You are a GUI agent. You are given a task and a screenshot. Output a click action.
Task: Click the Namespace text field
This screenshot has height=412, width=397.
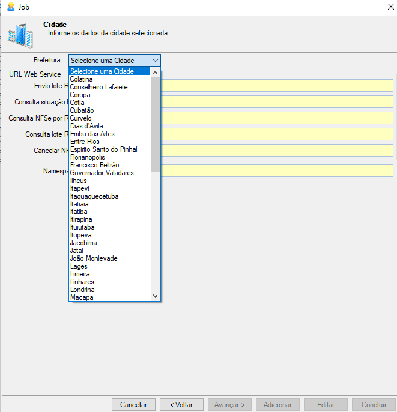click(276, 171)
